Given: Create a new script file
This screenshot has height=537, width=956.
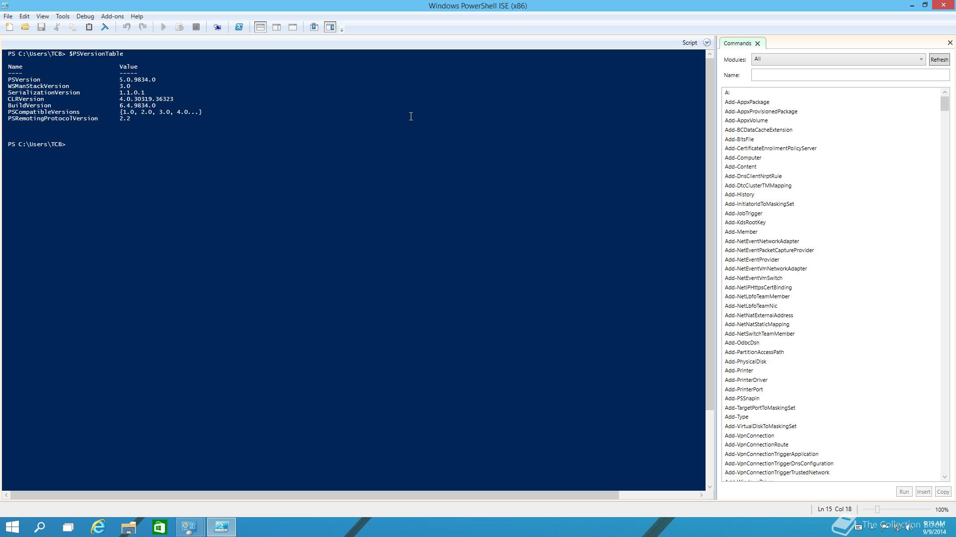Looking at the screenshot, I should tap(9, 27).
